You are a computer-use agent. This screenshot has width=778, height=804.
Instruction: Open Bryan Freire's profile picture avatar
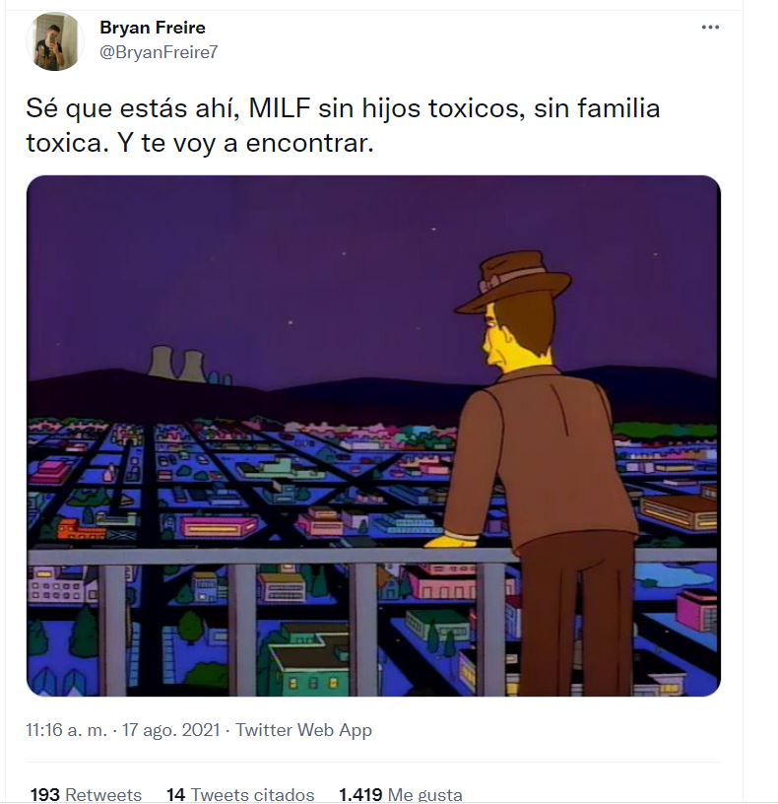(x=55, y=41)
